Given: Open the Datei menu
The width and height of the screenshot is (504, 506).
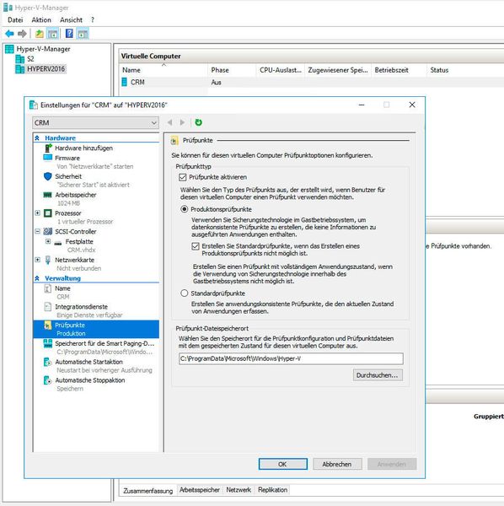Looking at the screenshot, I should click(15, 20).
